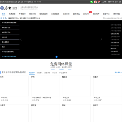Go to 全国分校 nav item
Screen dimensions: 122x122
66,14
